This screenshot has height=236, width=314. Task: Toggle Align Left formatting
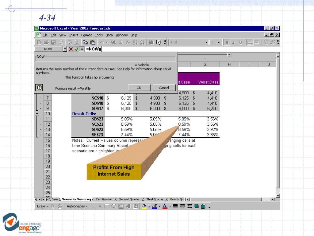point(250,42)
